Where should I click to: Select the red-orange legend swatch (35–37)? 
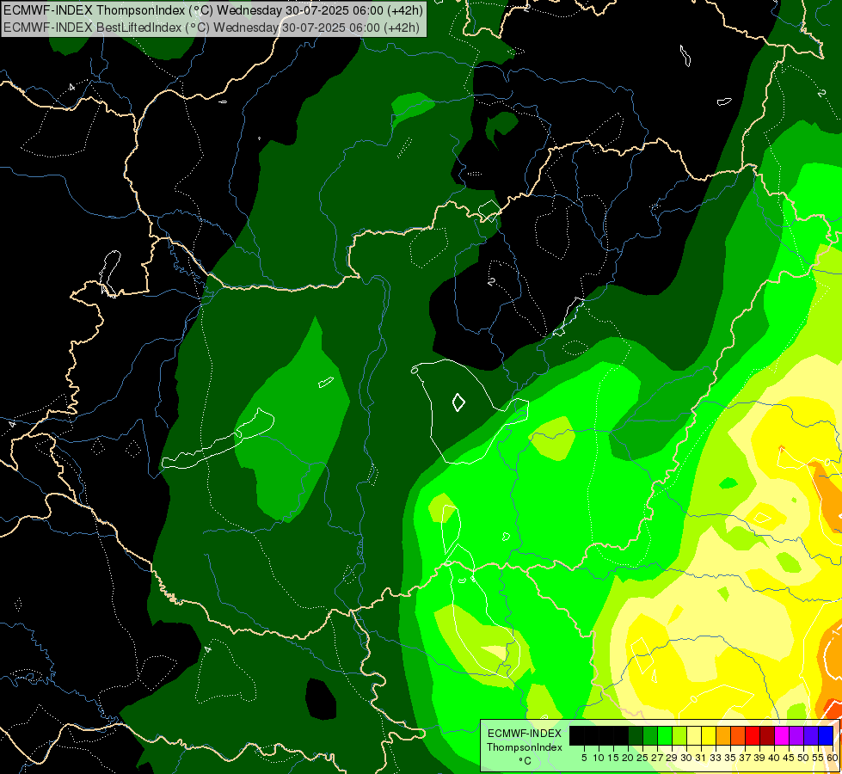(738, 736)
